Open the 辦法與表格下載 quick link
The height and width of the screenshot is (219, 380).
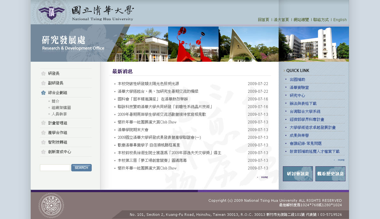303,104
